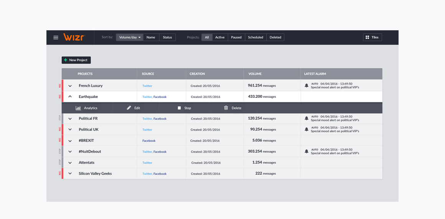Click the alarm bell in #NuitDebout row
Image resolution: width=445 pixels, height=219 pixels.
[x=307, y=151]
